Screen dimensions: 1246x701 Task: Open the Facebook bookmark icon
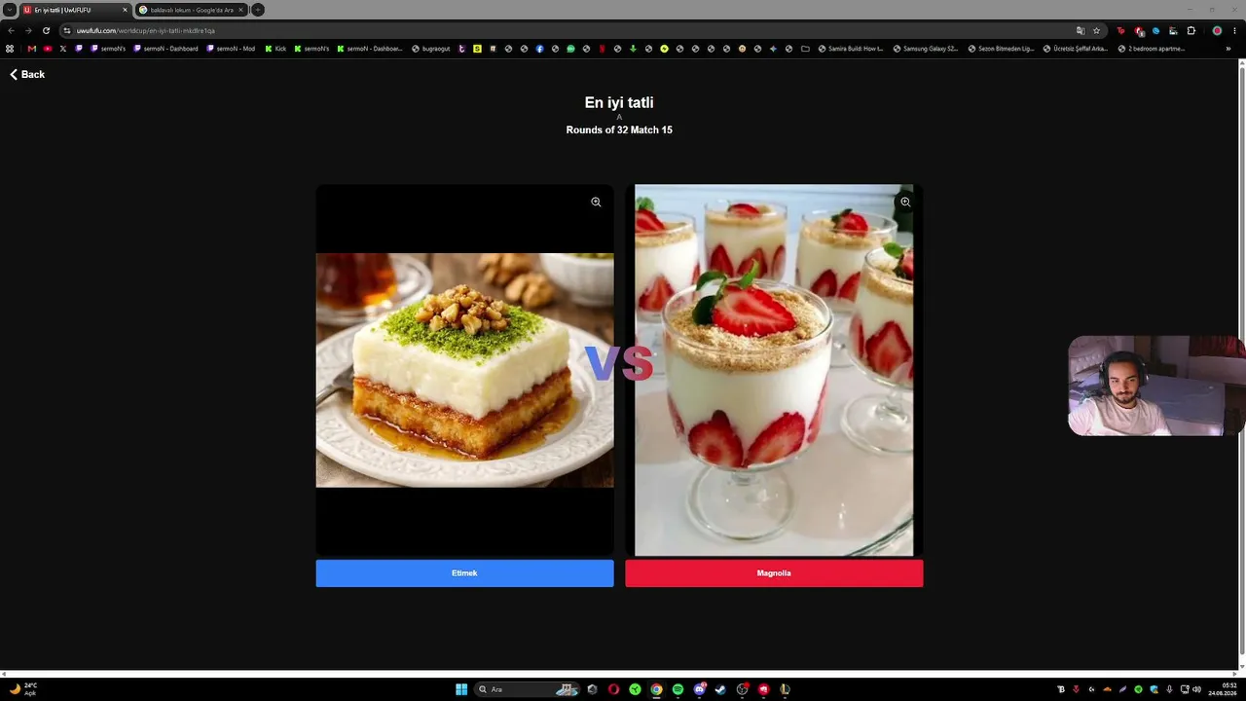pos(539,49)
